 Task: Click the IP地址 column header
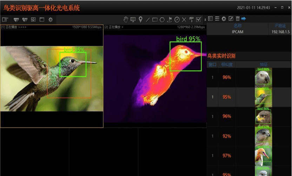pyautogui.click(x=280, y=26)
